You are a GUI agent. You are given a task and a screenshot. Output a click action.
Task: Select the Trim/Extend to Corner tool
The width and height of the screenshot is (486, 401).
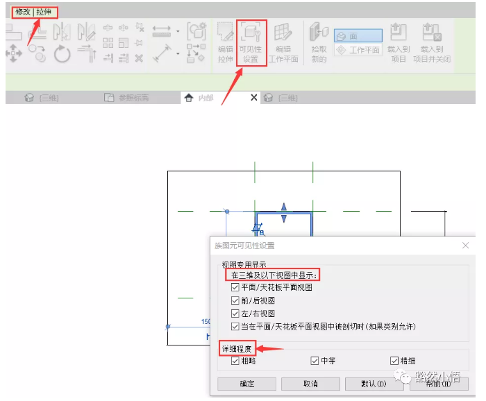click(x=87, y=53)
